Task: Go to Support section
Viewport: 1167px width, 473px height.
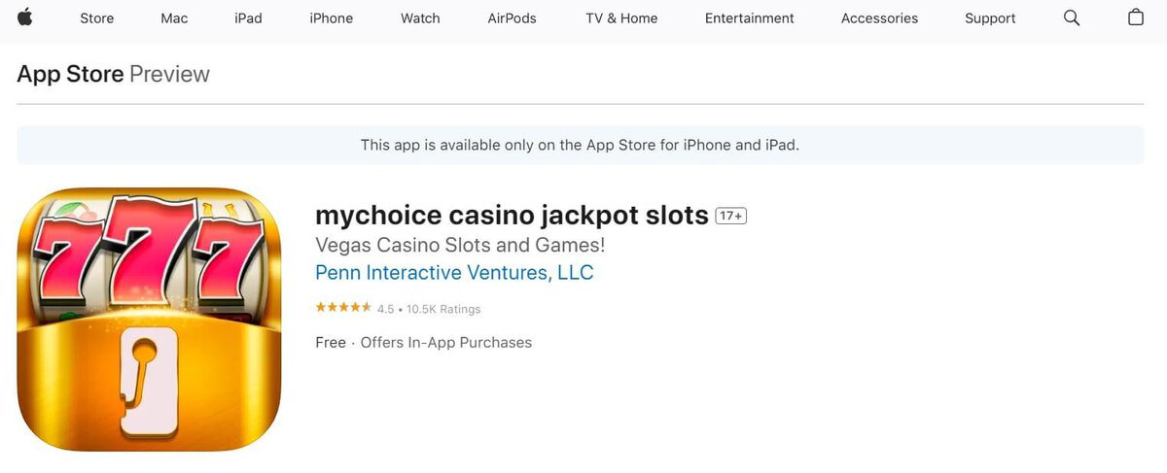Action: click(990, 18)
